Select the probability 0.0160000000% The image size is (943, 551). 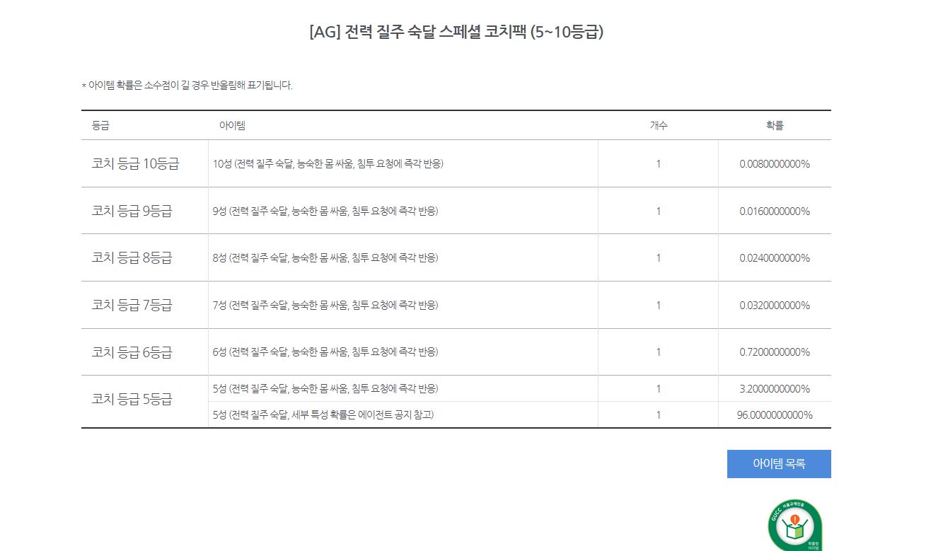pos(775,211)
